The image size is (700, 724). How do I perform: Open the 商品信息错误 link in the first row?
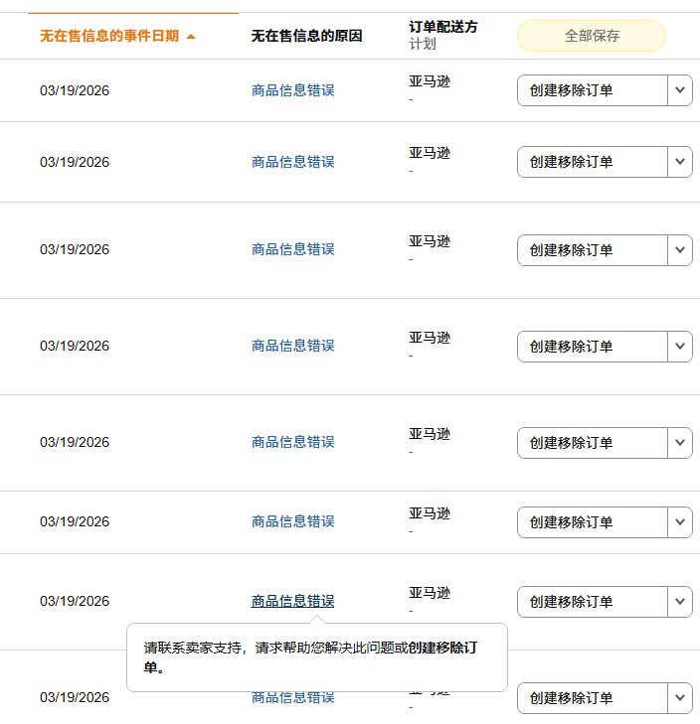tap(292, 90)
